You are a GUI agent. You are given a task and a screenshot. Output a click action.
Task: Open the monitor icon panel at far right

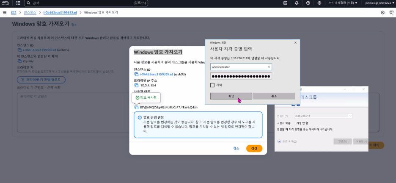[391, 12]
